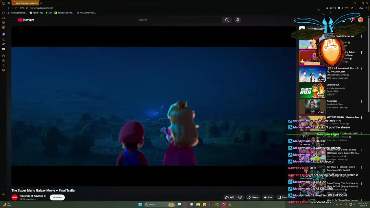The width and height of the screenshot is (370, 208).
Task: Open Opera ad blocker shield icon
Action: (338, 8)
